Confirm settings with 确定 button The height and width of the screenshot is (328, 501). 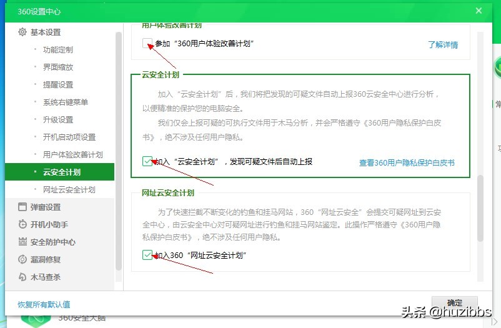(x=455, y=302)
